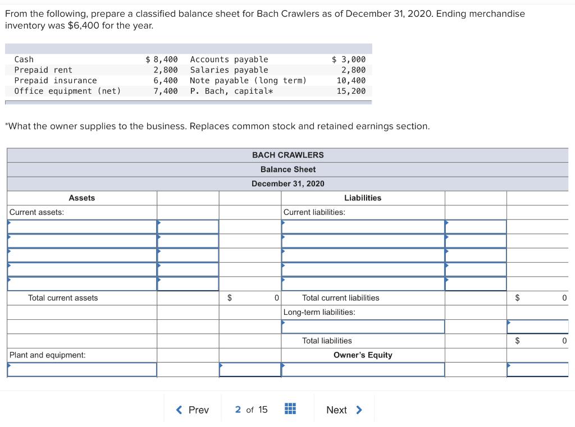Click the Prev left chevron arrow

click(x=179, y=410)
